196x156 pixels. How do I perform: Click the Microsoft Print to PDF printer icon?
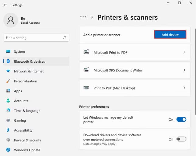[86, 52]
